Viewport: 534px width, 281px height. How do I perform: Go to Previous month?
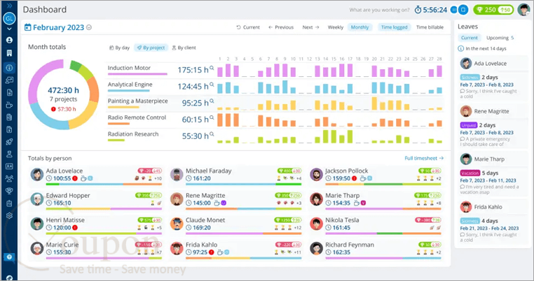point(281,27)
